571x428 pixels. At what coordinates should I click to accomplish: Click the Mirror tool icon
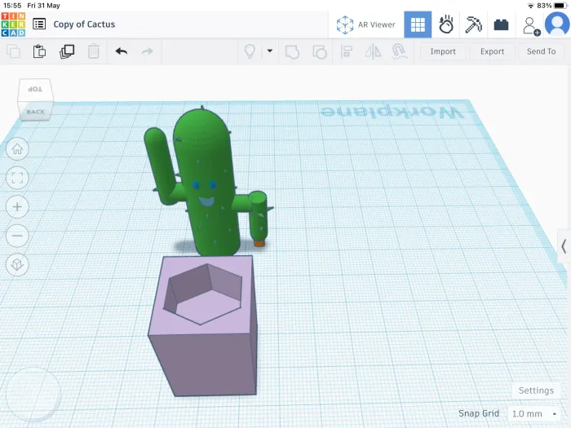373,51
